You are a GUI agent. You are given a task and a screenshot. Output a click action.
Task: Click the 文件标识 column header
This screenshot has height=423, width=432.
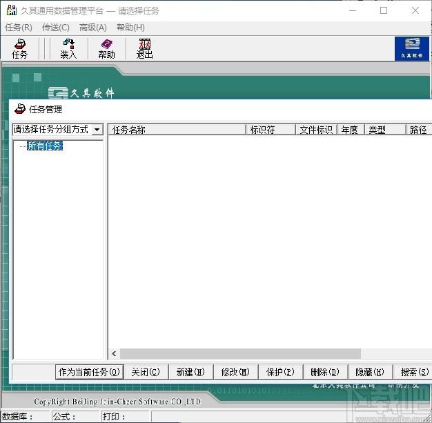coord(316,130)
